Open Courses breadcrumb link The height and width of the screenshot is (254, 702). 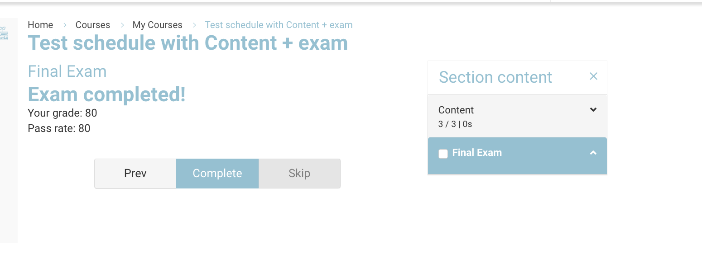click(93, 25)
